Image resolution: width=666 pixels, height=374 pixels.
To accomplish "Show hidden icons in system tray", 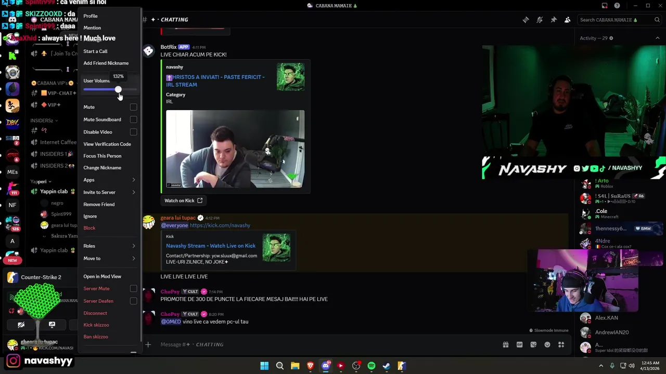I will tap(601, 366).
